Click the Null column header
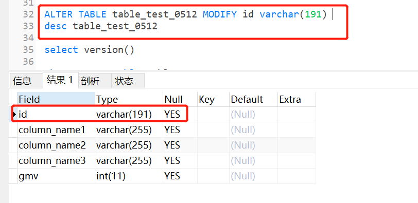This screenshot has width=418, height=203. pyautogui.click(x=180, y=99)
